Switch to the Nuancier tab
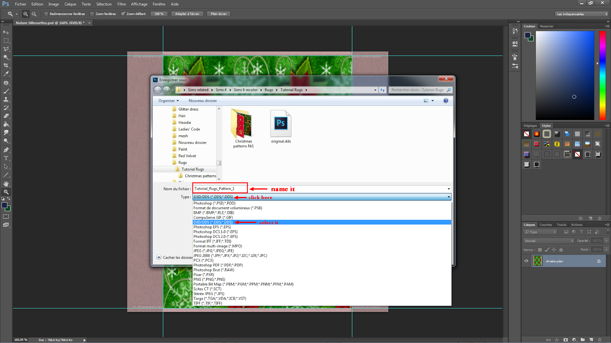 [x=546, y=26]
